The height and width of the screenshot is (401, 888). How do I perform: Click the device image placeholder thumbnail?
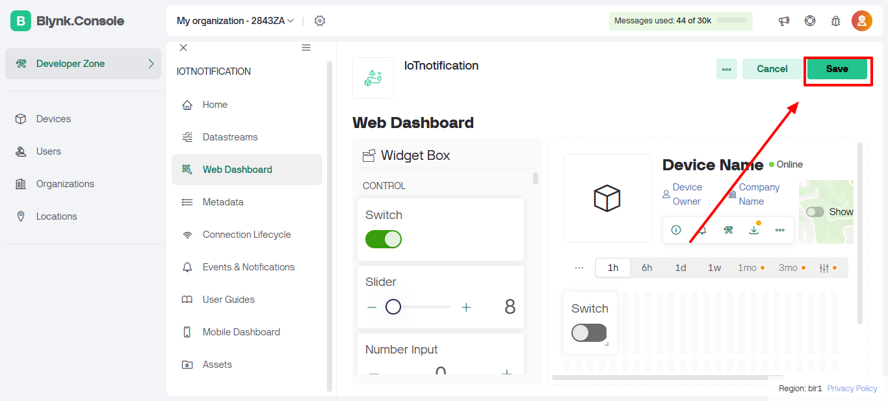pos(608,198)
